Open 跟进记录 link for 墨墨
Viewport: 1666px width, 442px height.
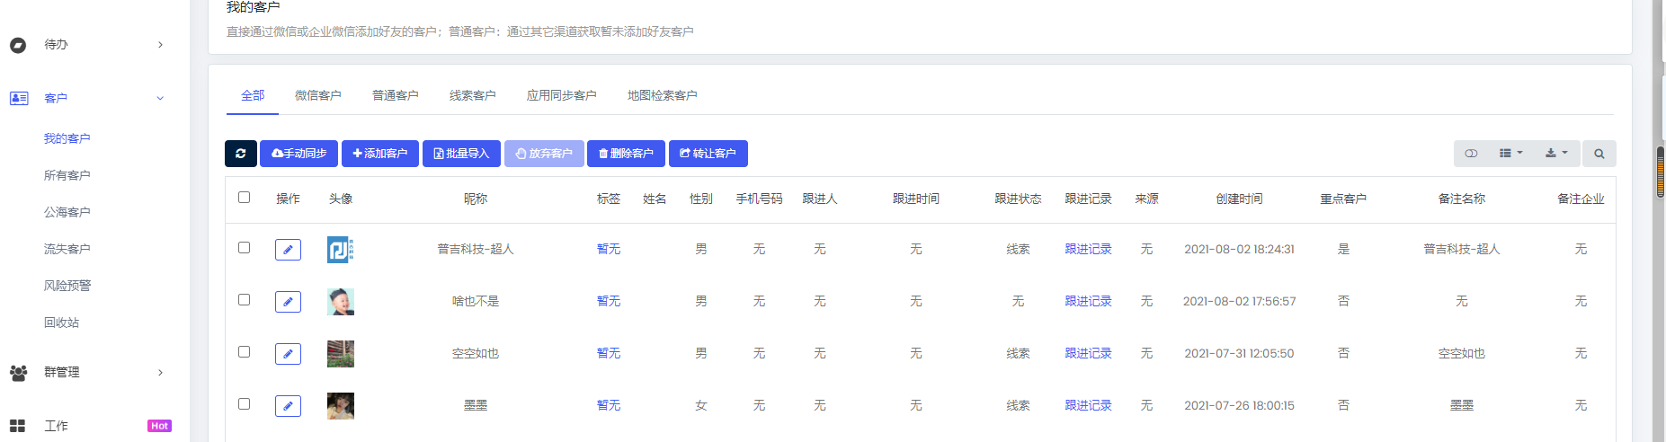(x=1089, y=406)
